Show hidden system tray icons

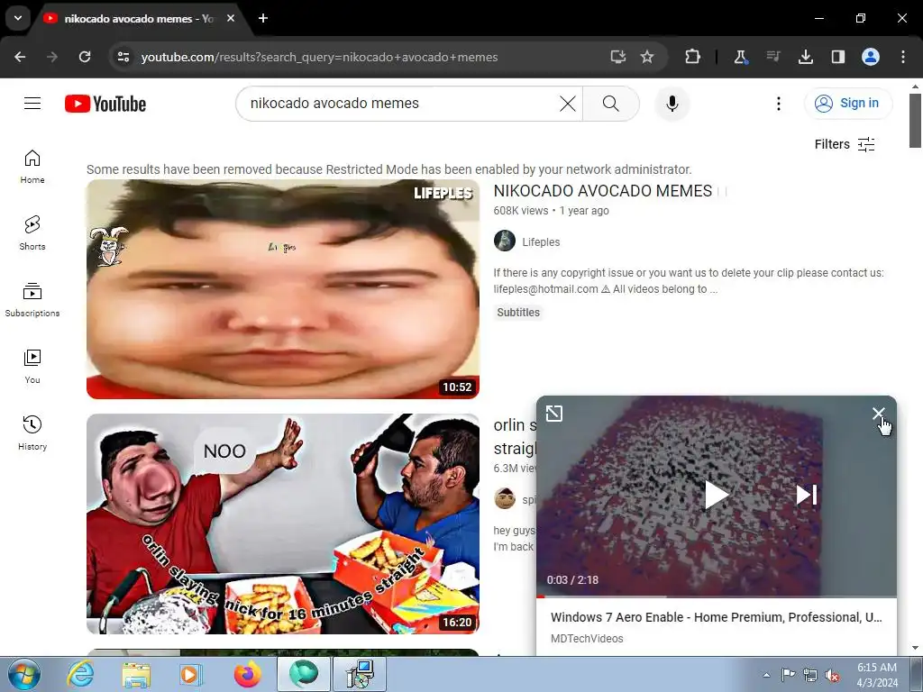click(x=766, y=675)
